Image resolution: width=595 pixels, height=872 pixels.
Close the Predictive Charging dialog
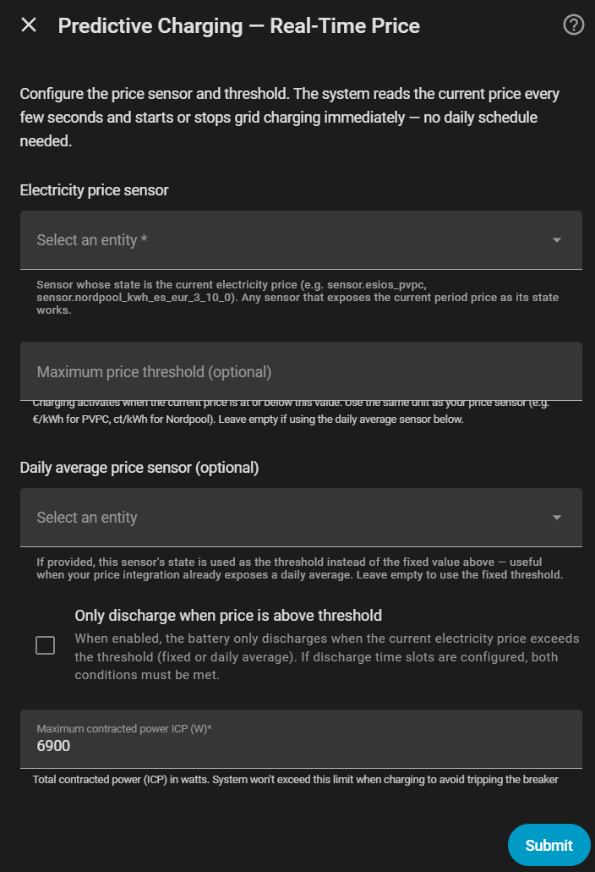click(29, 25)
